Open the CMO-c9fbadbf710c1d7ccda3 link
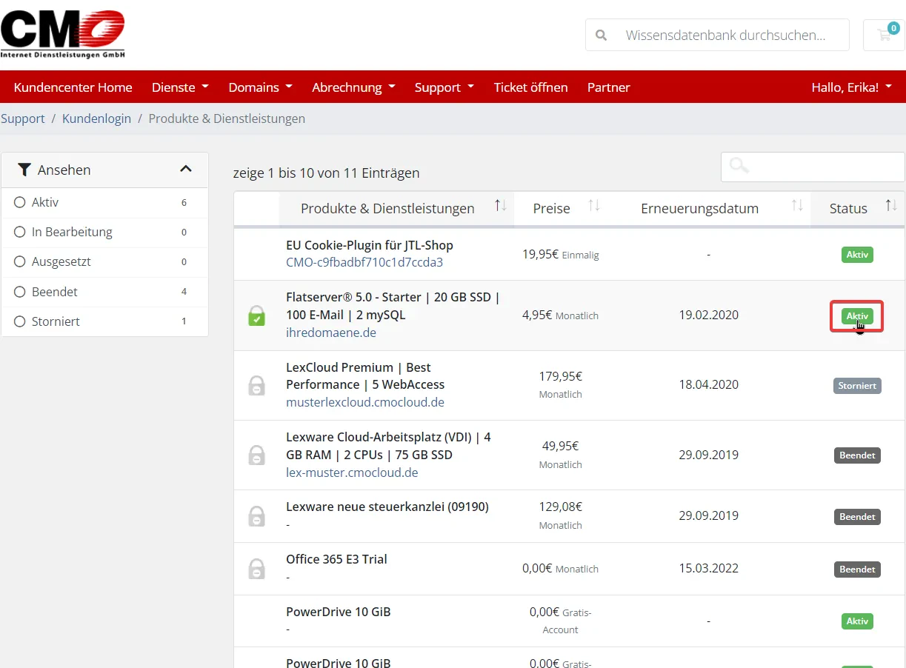This screenshot has width=906, height=668. click(x=364, y=262)
